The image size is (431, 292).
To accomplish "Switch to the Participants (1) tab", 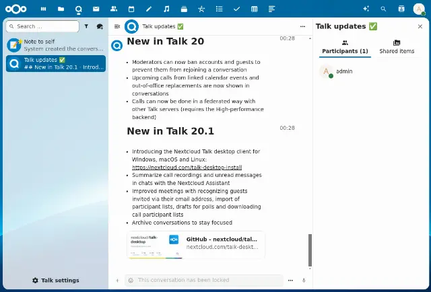I will click(x=345, y=47).
